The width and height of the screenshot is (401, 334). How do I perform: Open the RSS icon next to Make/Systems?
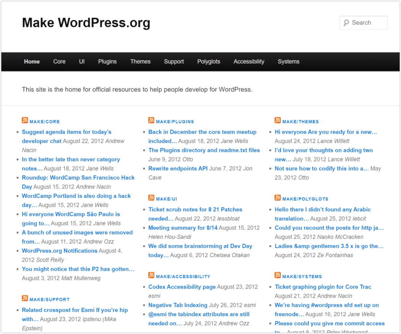coord(278,275)
